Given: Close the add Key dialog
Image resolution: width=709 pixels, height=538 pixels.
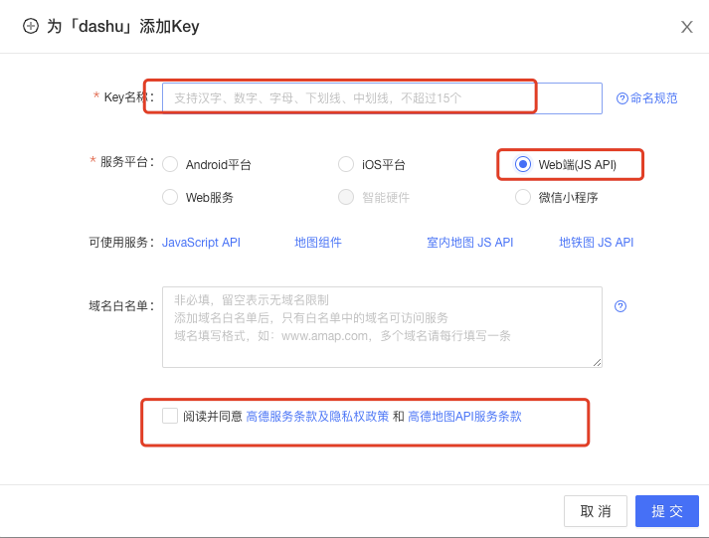Looking at the screenshot, I should click(686, 27).
